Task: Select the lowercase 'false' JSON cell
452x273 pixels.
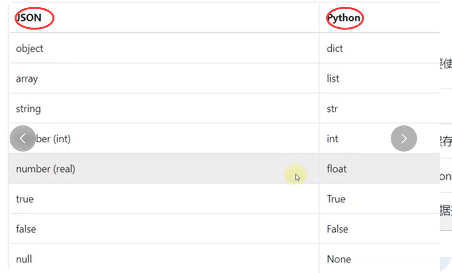Action: pos(26,229)
